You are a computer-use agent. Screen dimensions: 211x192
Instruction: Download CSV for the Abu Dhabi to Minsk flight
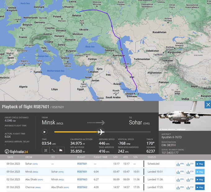190,180
